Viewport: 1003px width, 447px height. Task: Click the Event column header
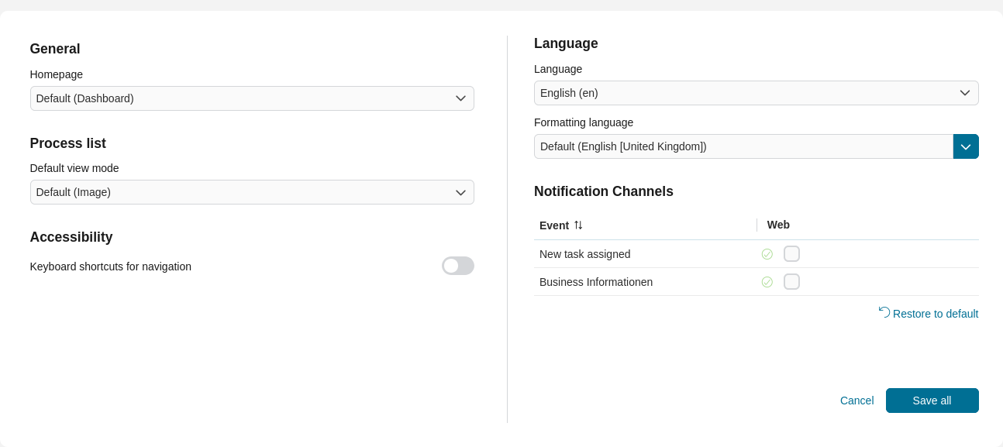coord(553,225)
